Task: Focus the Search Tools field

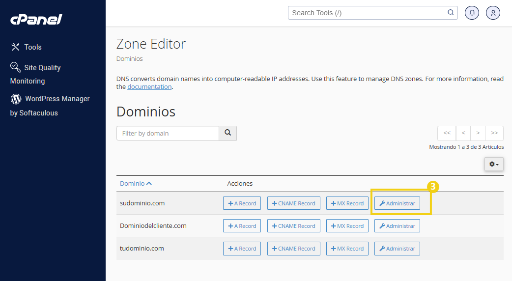Action: 372,13
